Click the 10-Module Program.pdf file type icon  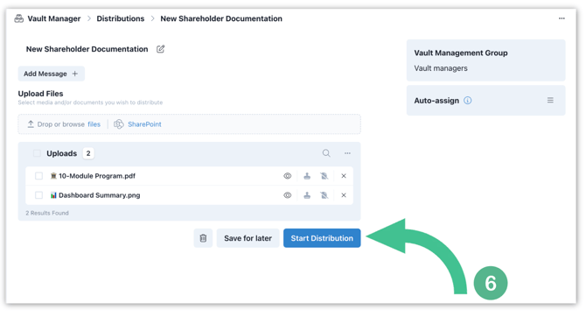coord(53,176)
